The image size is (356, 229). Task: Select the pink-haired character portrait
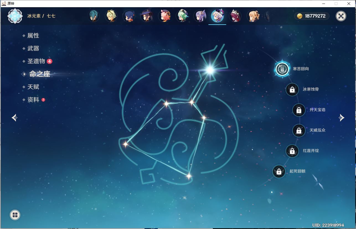click(165, 16)
